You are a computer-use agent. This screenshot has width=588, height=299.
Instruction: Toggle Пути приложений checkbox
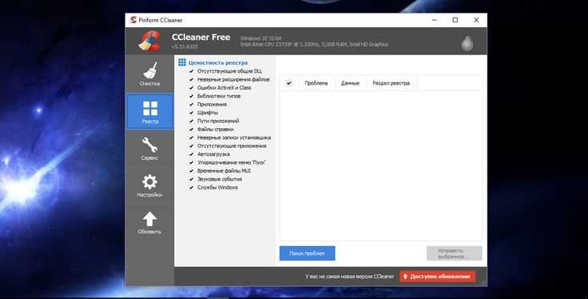191,121
